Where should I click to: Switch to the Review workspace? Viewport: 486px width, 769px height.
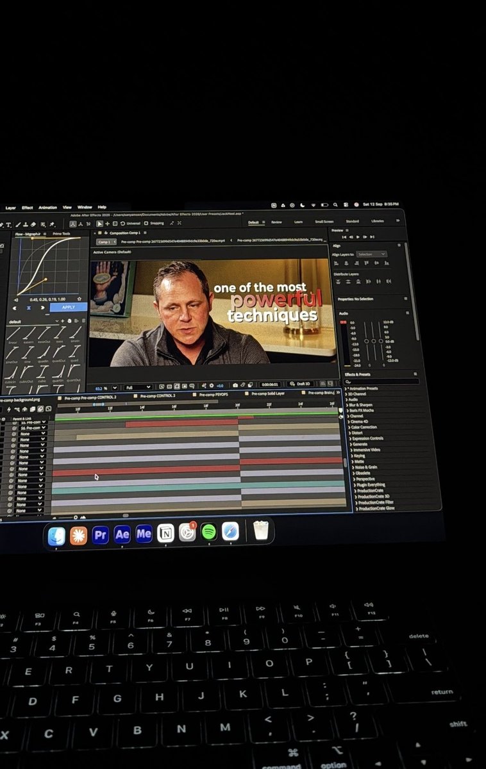pyautogui.click(x=276, y=222)
